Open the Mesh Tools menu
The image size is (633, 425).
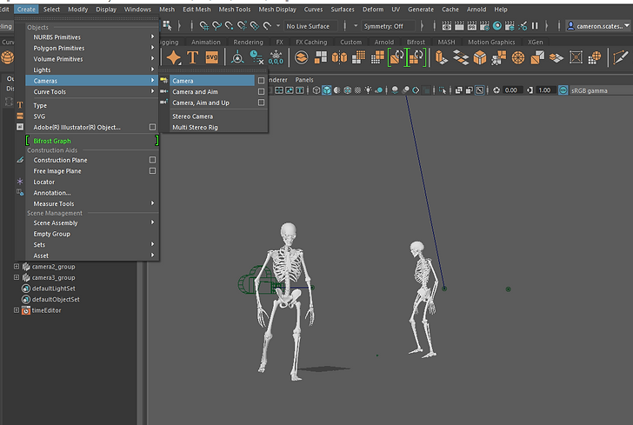tap(235, 10)
